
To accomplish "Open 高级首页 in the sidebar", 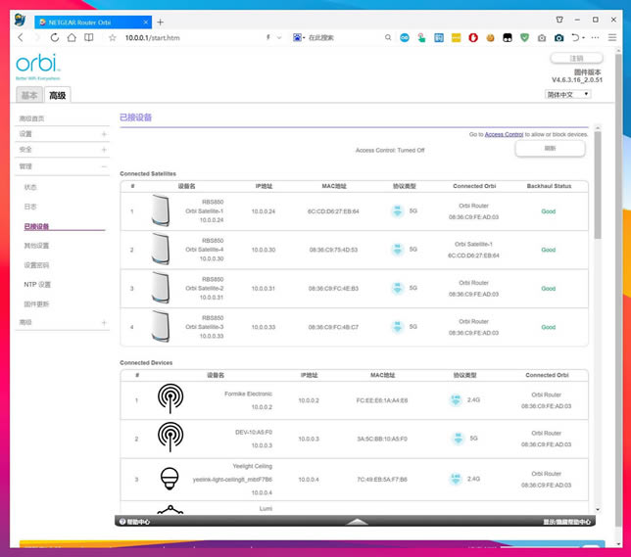I will point(31,118).
